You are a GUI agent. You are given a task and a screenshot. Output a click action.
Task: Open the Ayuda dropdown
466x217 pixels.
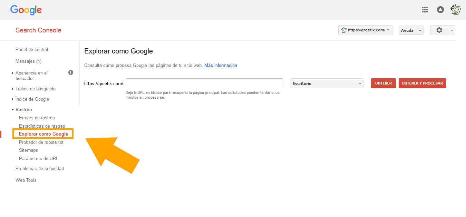[411, 30]
